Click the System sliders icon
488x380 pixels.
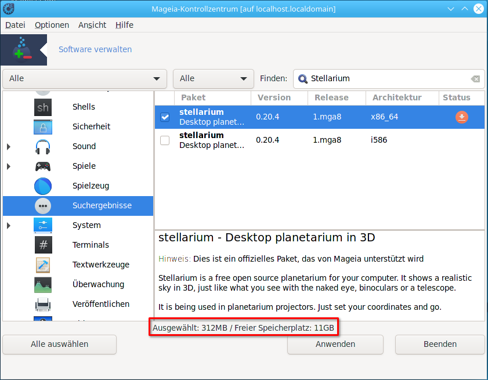click(x=43, y=225)
